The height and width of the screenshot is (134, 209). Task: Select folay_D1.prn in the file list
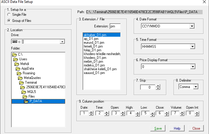pyautogui.click(x=101, y=50)
